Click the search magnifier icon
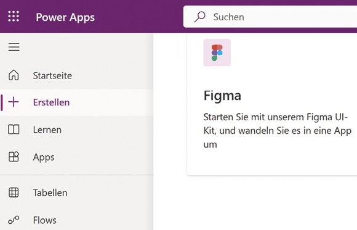The image size is (357, 230). (x=199, y=17)
